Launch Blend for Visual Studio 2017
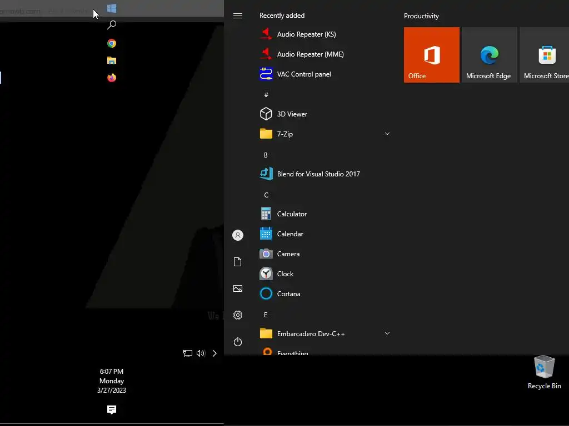The width and height of the screenshot is (569, 426). (326, 174)
